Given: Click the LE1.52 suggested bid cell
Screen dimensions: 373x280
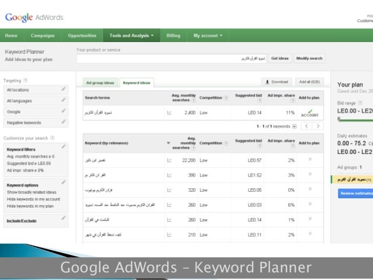Looking at the screenshot, I should tap(254, 175).
